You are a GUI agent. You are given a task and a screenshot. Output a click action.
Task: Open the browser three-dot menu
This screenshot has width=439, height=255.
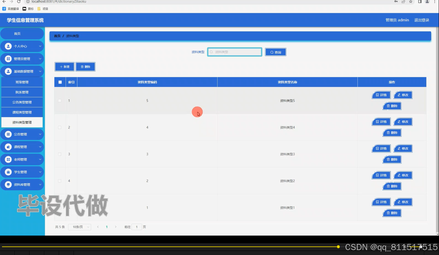point(435,1)
